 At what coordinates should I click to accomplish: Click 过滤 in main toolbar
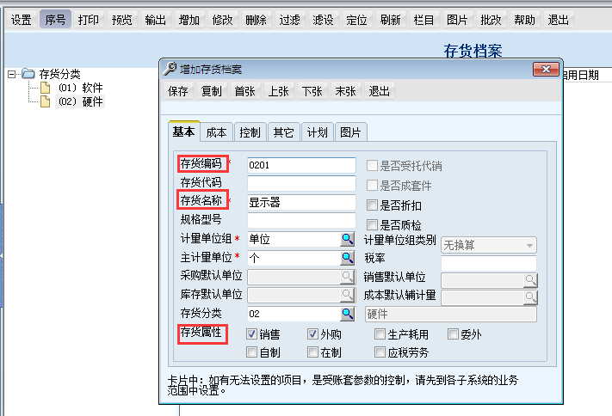coord(290,20)
